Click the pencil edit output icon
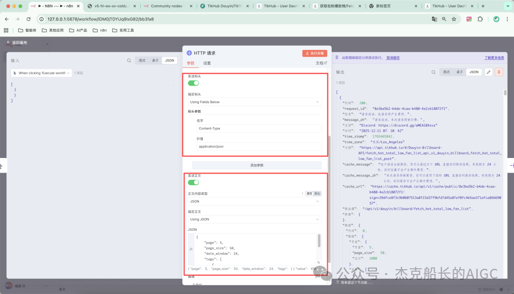This screenshot has width=514, height=294. pyautogui.click(x=488, y=72)
